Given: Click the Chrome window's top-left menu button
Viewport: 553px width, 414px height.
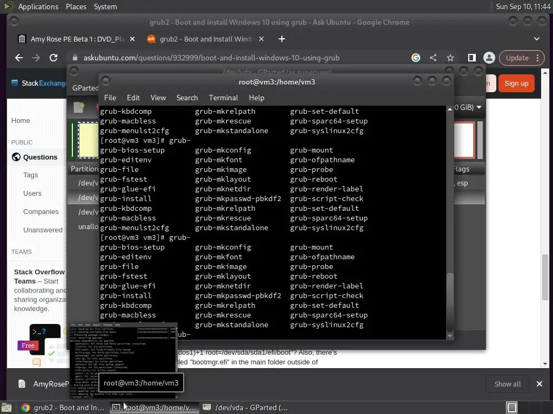Looking at the screenshot, I should click(14, 21).
